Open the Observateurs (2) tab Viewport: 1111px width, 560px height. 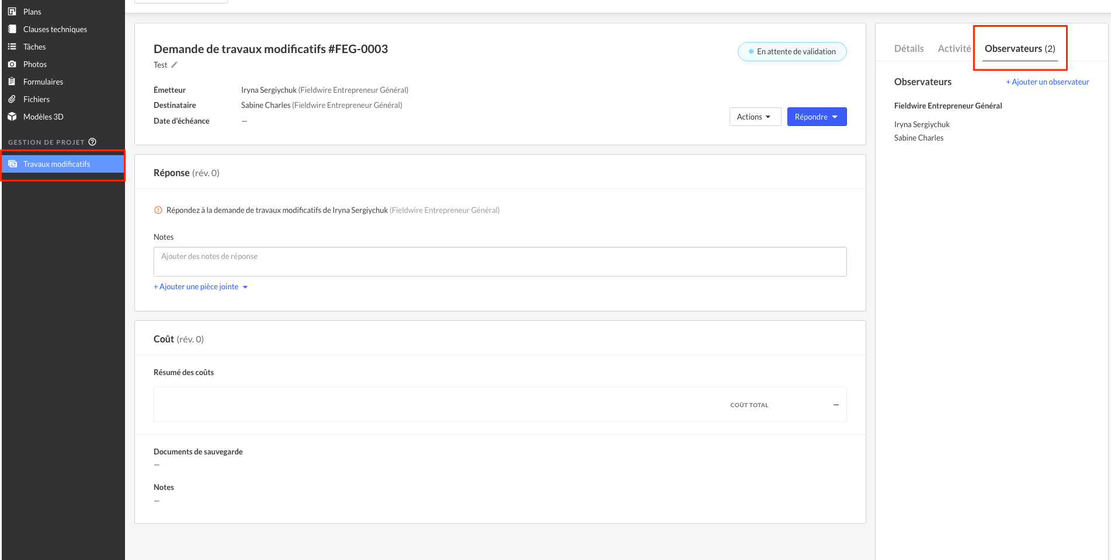1020,48
